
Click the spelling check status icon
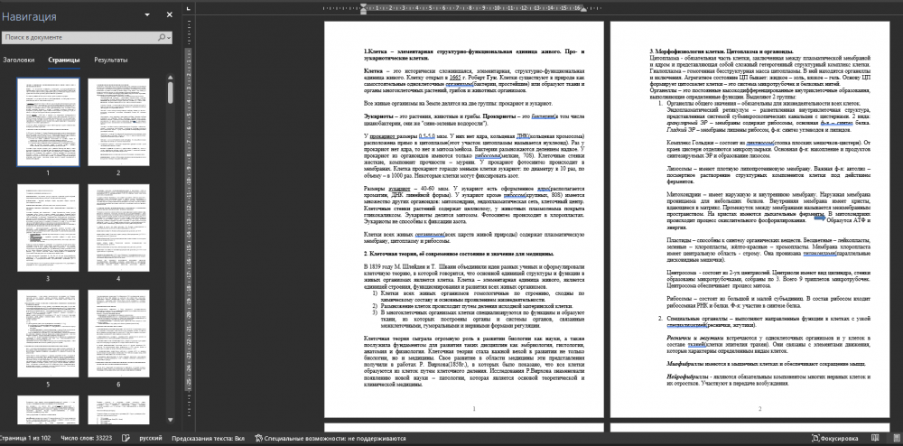coord(126,439)
